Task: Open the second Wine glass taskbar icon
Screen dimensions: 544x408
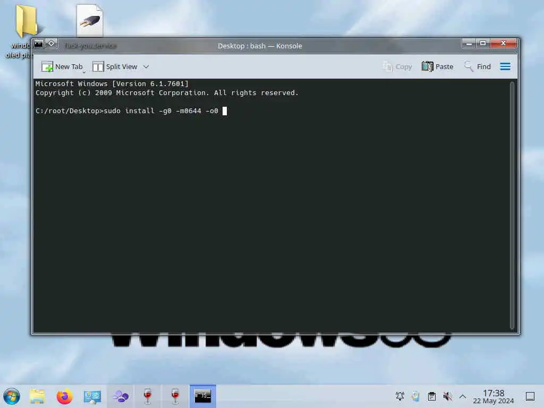Action: pos(175,396)
